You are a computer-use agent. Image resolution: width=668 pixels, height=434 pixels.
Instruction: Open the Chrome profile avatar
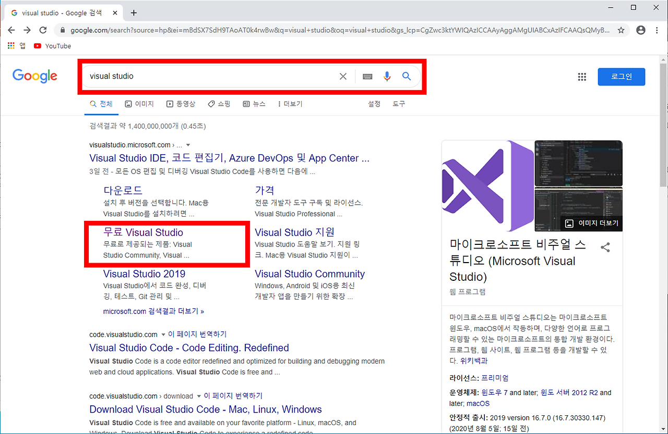[x=641, y=30]
